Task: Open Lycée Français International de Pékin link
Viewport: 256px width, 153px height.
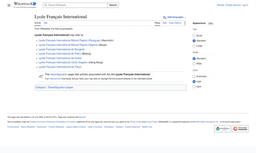Action: click(x=60, y=54)
